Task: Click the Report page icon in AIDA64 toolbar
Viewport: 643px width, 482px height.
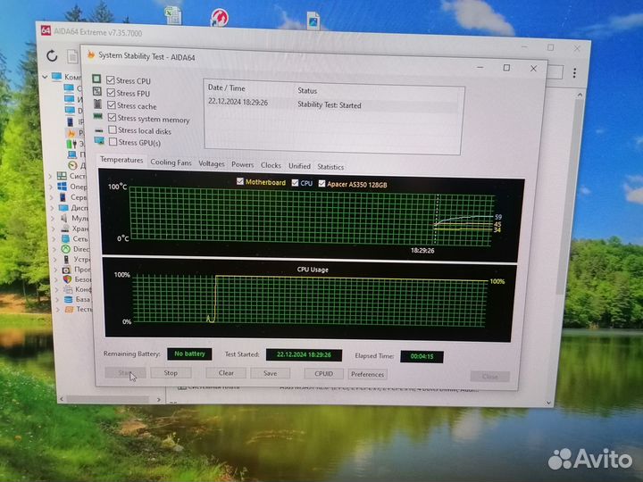Action: pyautogui.click(x=72, y=56)
